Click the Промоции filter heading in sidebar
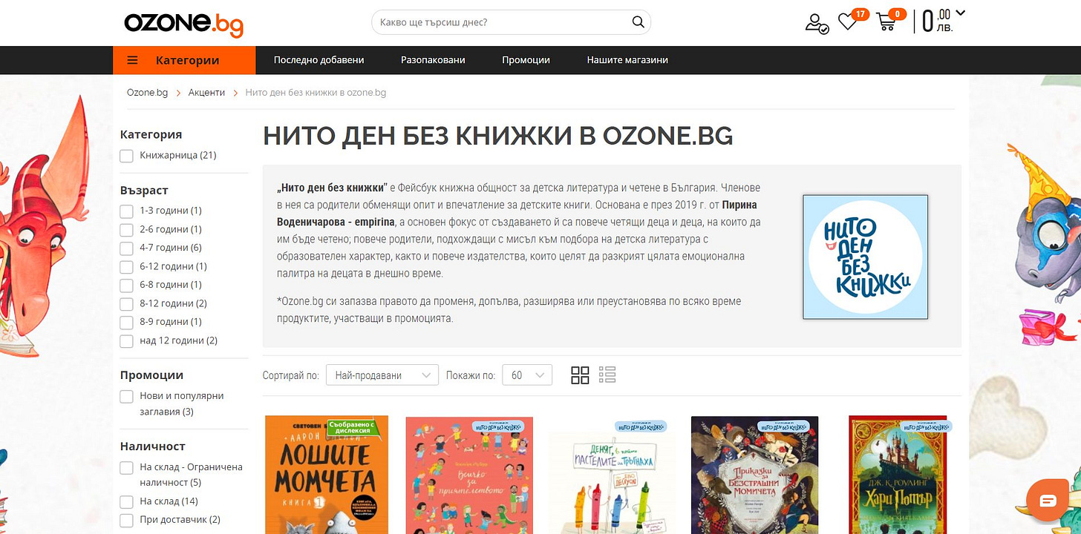 pos(151,375)
